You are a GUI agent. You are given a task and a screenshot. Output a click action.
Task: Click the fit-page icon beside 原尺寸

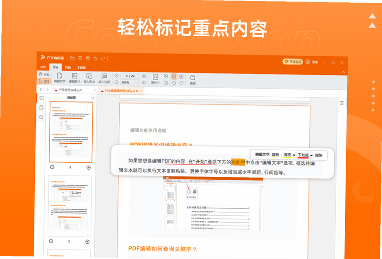(x=166, y=76)
